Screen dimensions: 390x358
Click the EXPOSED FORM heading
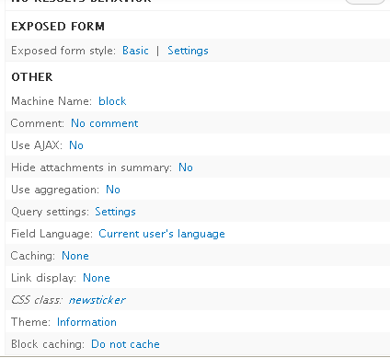(58, 27)
